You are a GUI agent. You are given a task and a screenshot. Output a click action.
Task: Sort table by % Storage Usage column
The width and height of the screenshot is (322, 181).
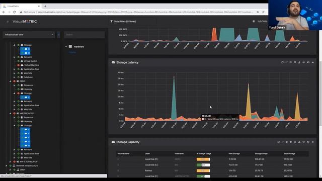click(204, 154)
